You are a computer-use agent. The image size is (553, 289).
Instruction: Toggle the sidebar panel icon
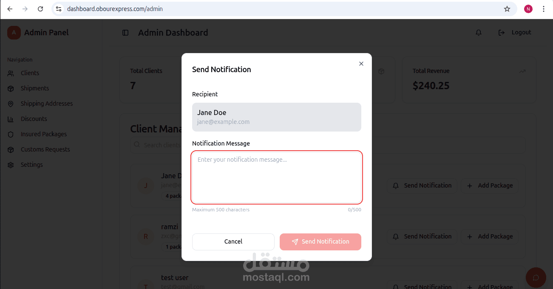coord(125,33)
